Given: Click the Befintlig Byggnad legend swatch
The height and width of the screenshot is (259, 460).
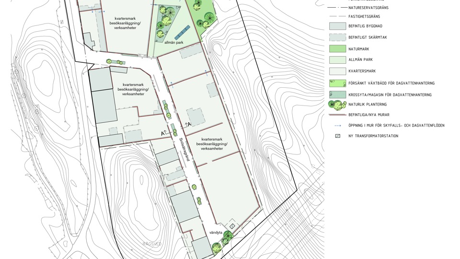Looking at the screenshot, I should point(337,26).
